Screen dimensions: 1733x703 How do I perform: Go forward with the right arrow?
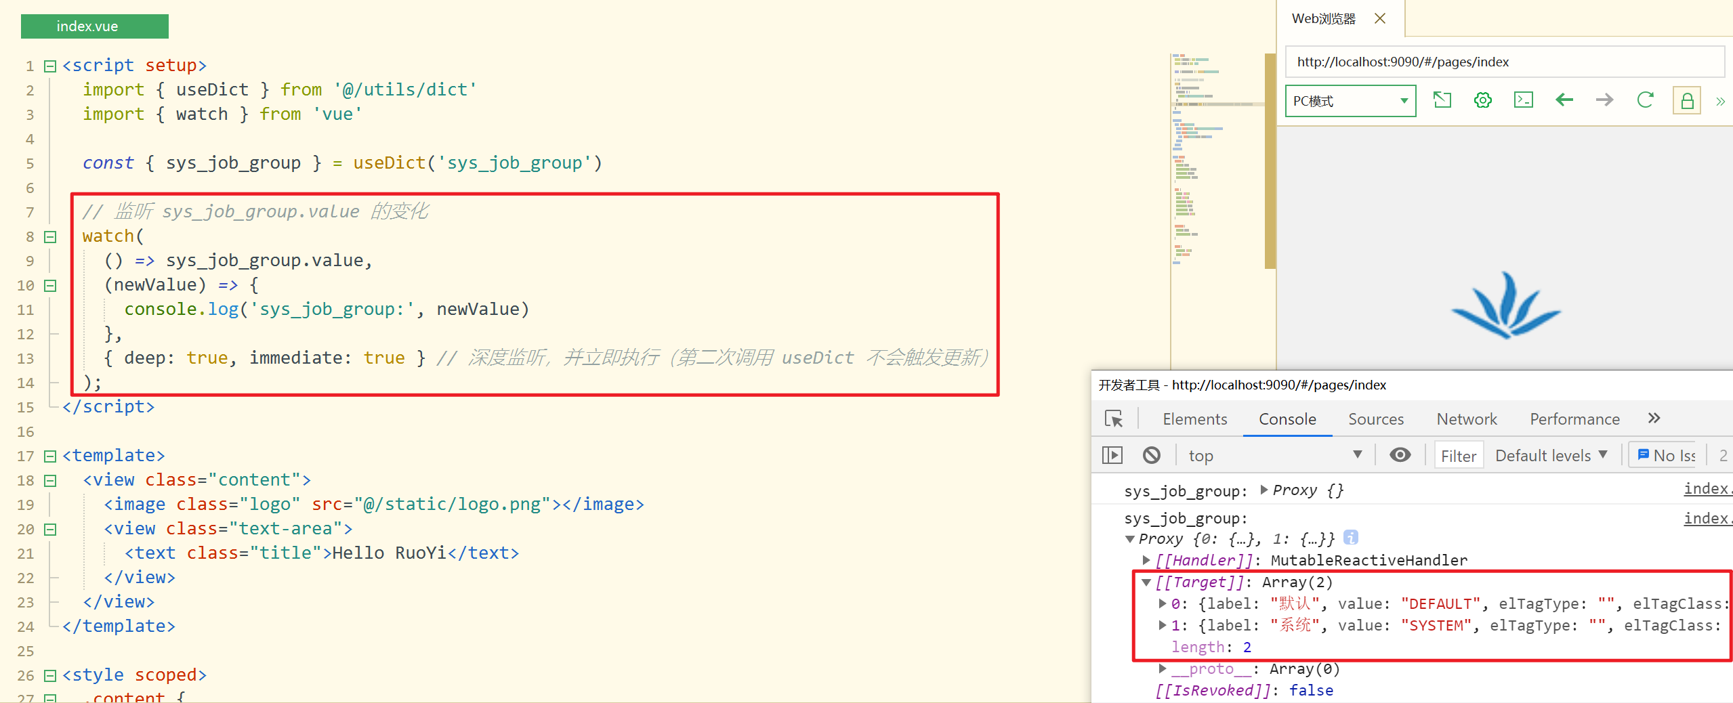1604,100
